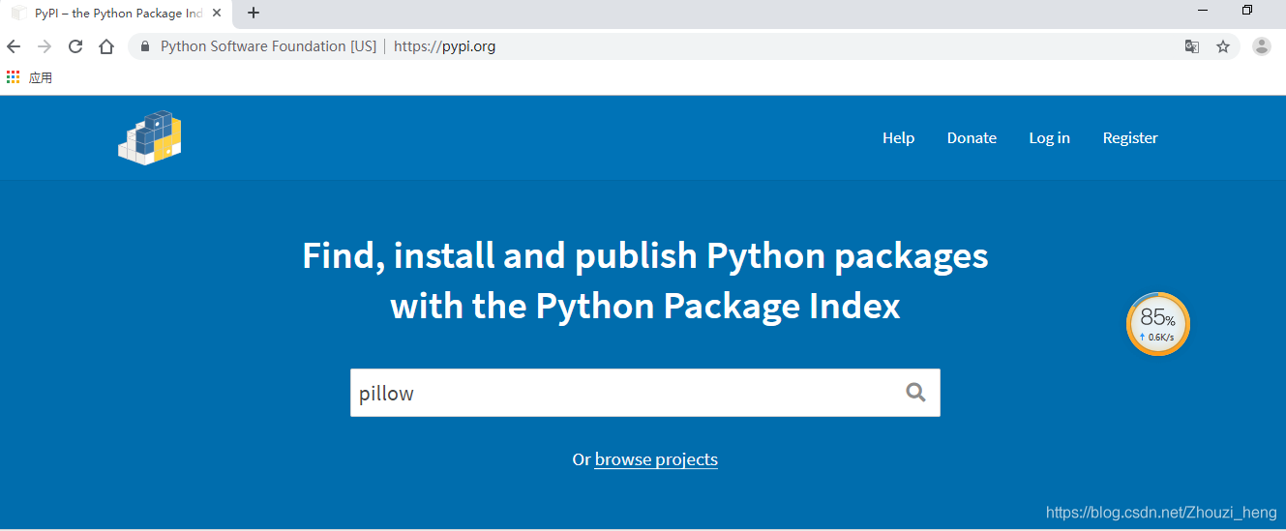Click the PyPI logo icon
This screenshot has width=1286, height=531.
point(150,138)
